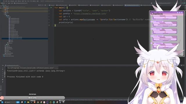Viewport: 186px width, 104px height.
Task: Collapse the project root folder
Action: click(x=2, y=7)
